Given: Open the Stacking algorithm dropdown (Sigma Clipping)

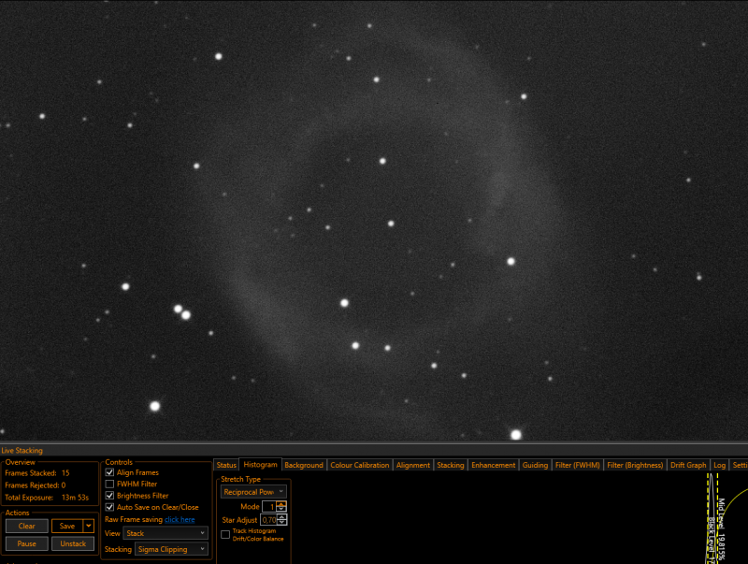Looking at the screenshot, I should click(171, 549).
